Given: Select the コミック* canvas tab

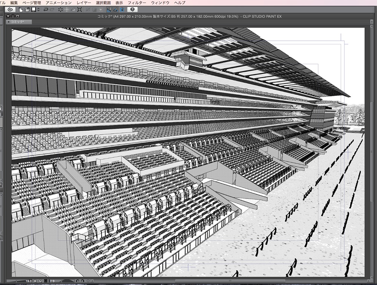Looking at the screenshot, I should (x=19, y=22).
